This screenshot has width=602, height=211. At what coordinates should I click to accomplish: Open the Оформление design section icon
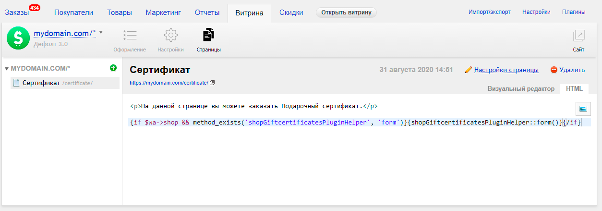(x=130, y=36)
